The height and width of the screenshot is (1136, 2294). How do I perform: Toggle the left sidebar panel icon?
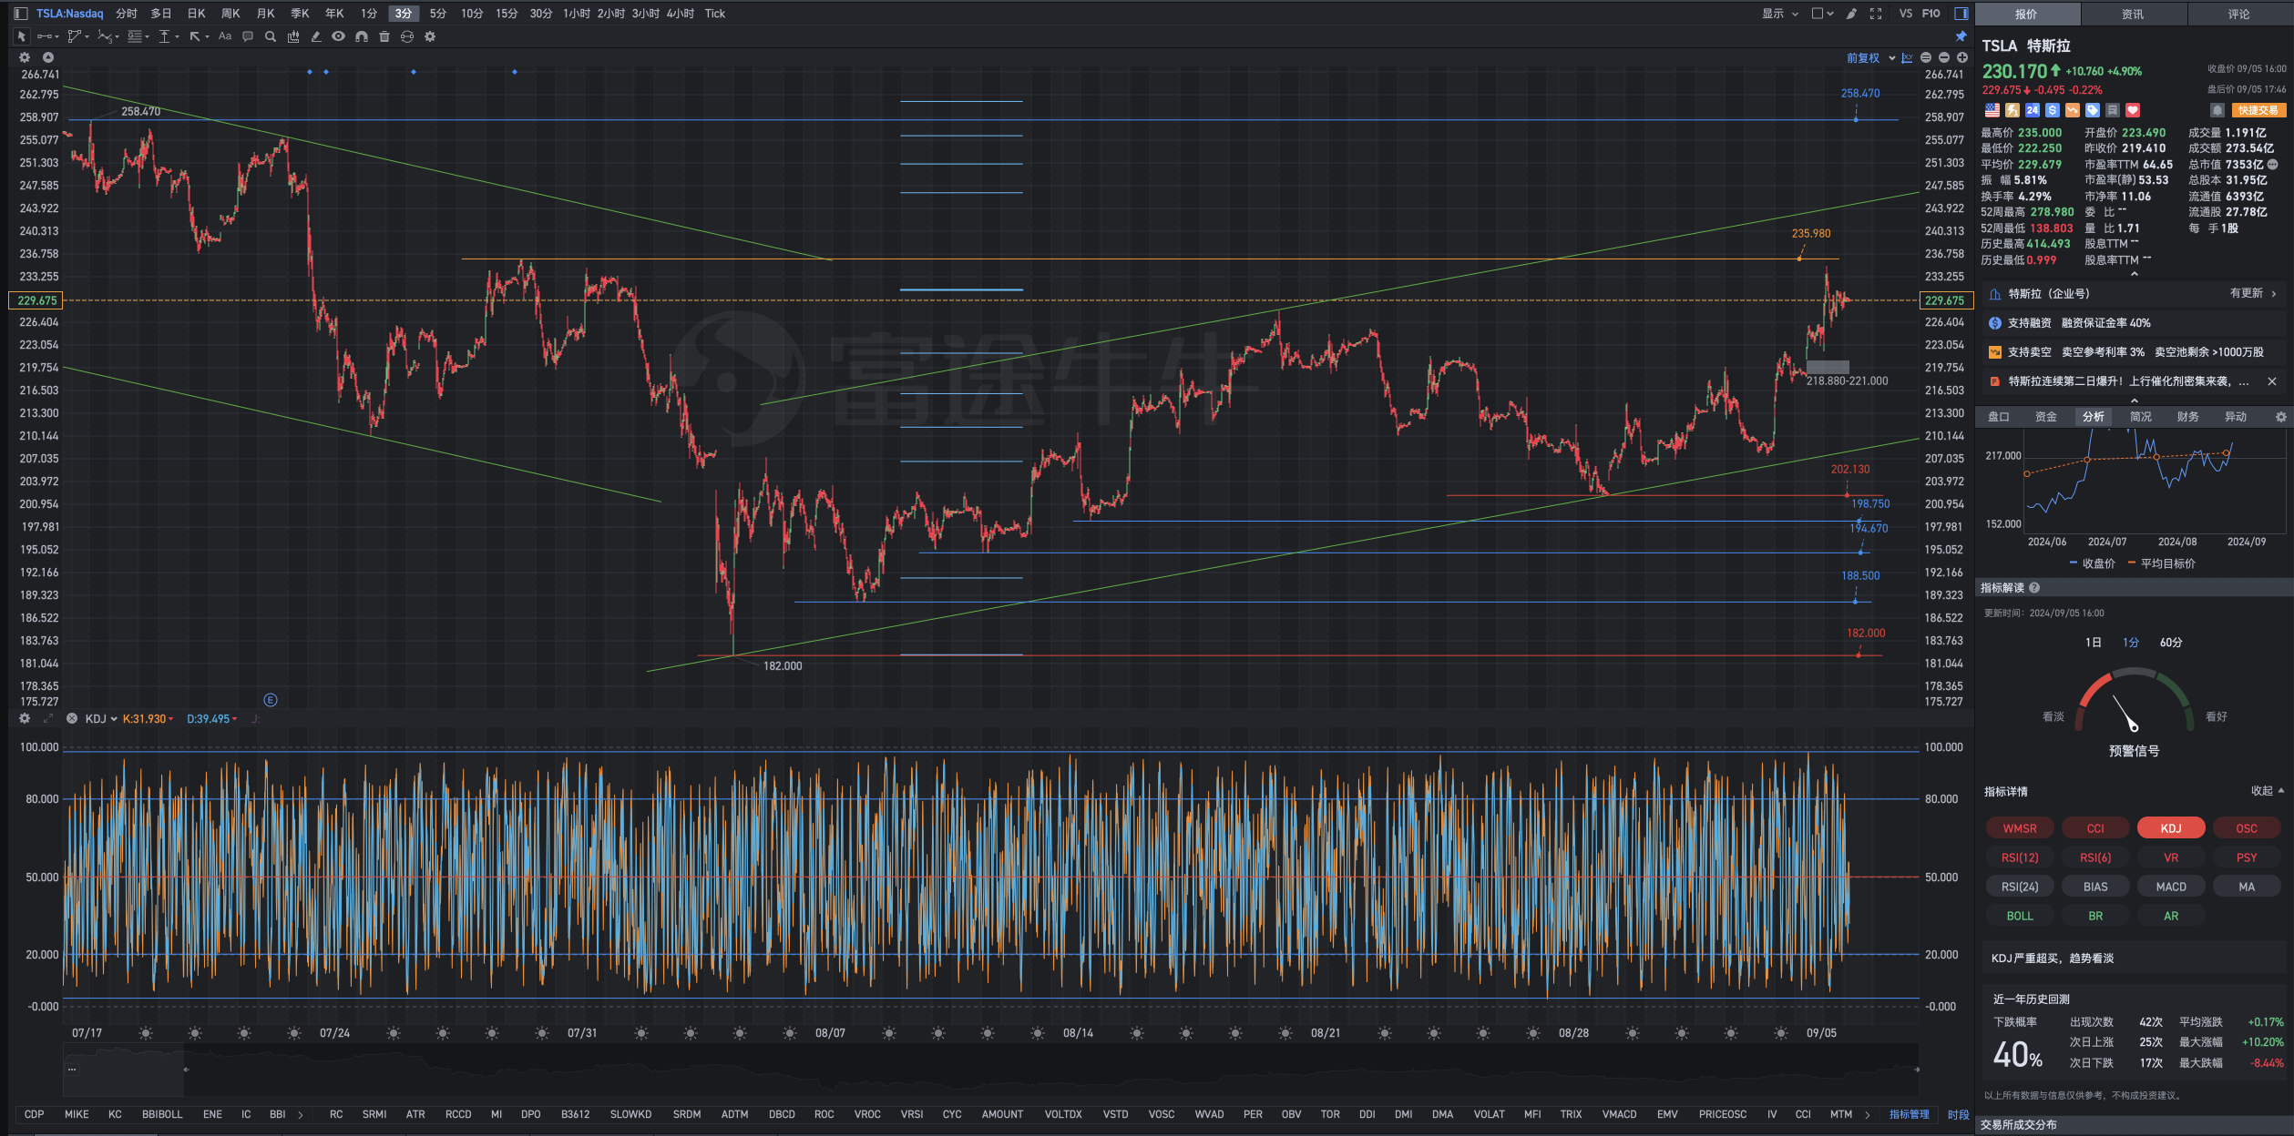click(x=20, y=14)
